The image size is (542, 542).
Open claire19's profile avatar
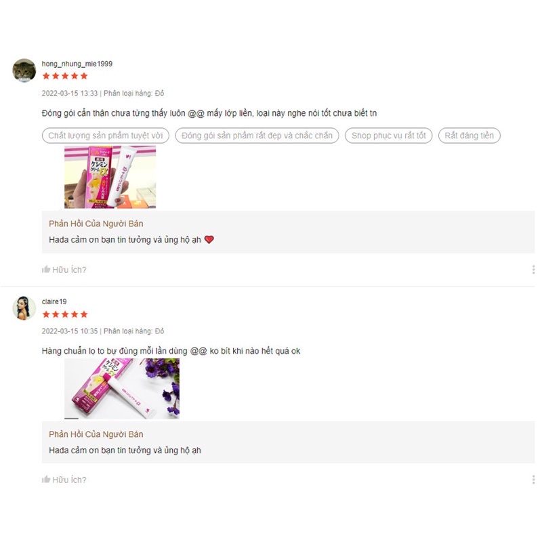click(x=24, y=308)
